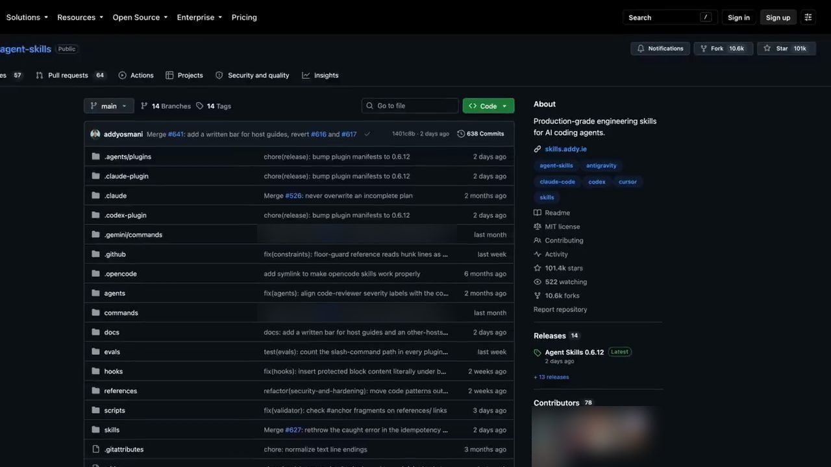This screenshot has width=831, height=467.
Task: Click the folder icon next to .claude-plugin
Action: pos(95,176)
